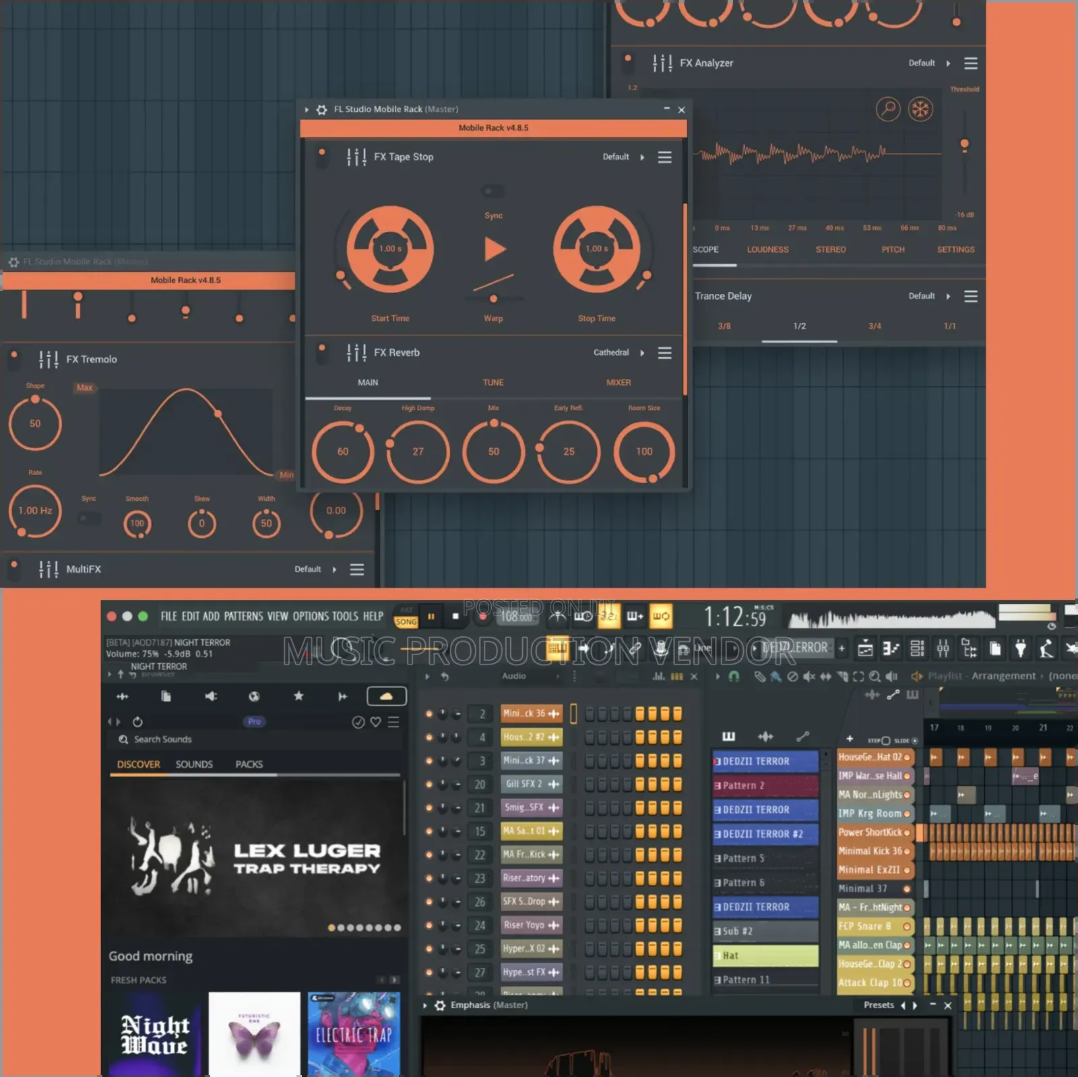Click the magnifier icon in FX Analyzer
Screen dimensions: 1078x1077
click(x=888, y=109)
